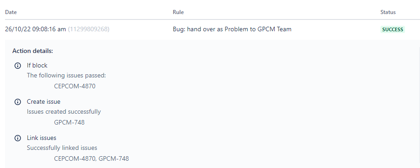
Task: Click the SUCCESS status badge
Action: [x=392, y=29]
